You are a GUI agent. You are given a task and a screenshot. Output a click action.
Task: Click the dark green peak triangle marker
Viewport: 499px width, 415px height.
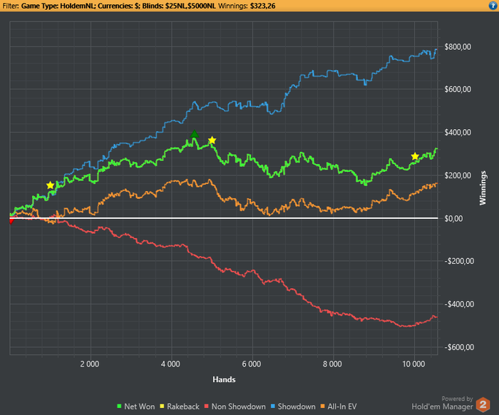[x=195, y=134]
